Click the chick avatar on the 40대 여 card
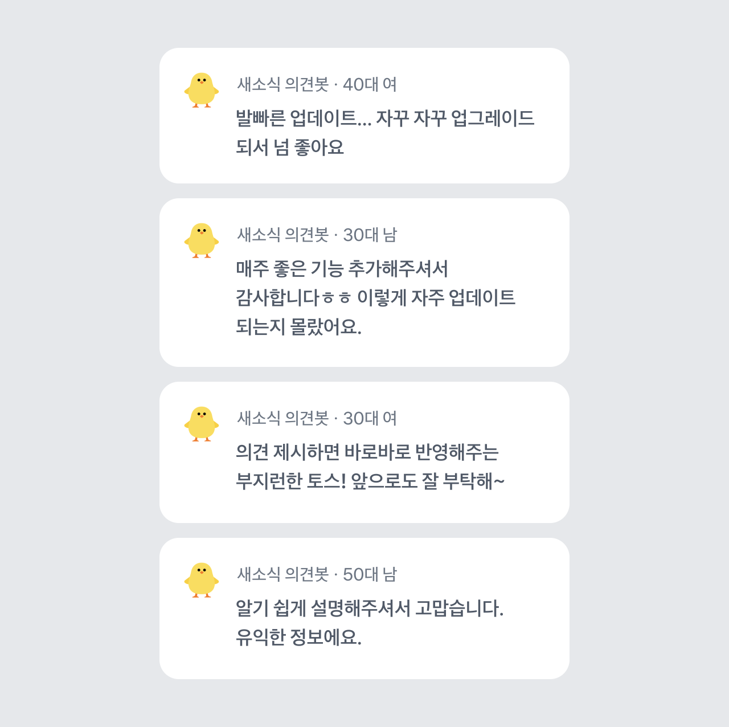This screenshot has height=727, width=729. [x=202, y=90]
